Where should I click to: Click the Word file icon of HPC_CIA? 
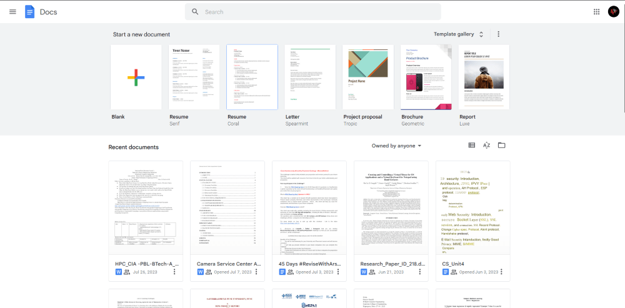point(118,272)
